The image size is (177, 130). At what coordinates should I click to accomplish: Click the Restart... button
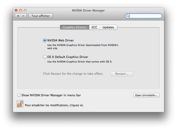click(x=122, y=74)
